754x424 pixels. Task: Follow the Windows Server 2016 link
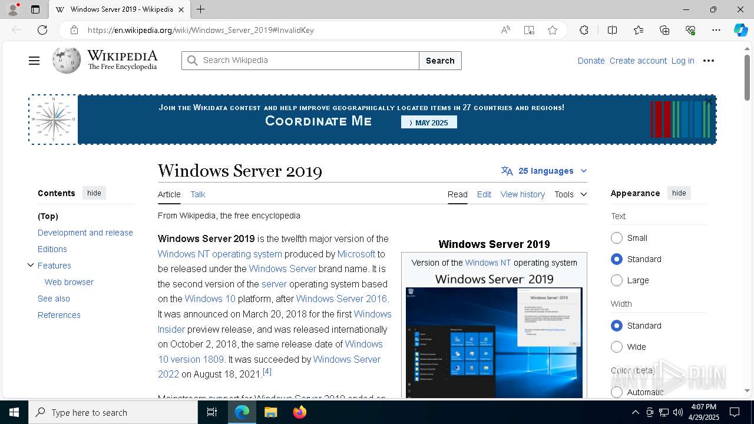click(x=342, y=299)
